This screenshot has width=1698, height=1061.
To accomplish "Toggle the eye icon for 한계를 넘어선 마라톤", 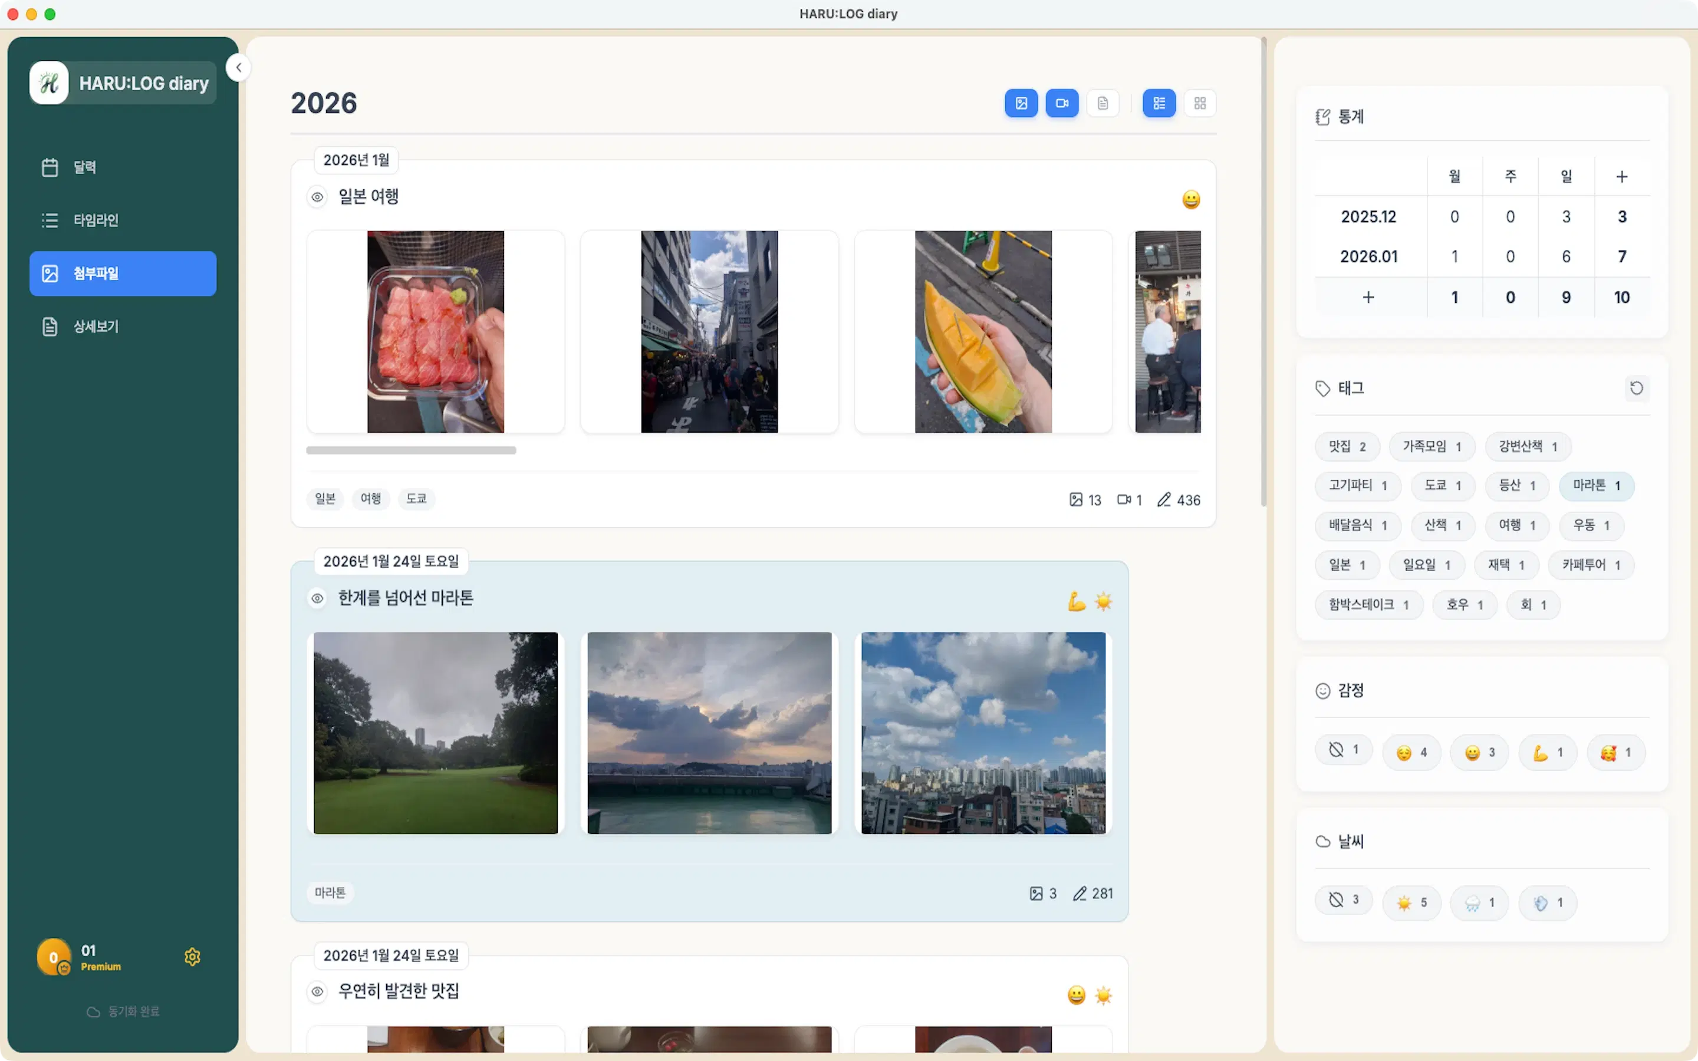I will point(317,598).
